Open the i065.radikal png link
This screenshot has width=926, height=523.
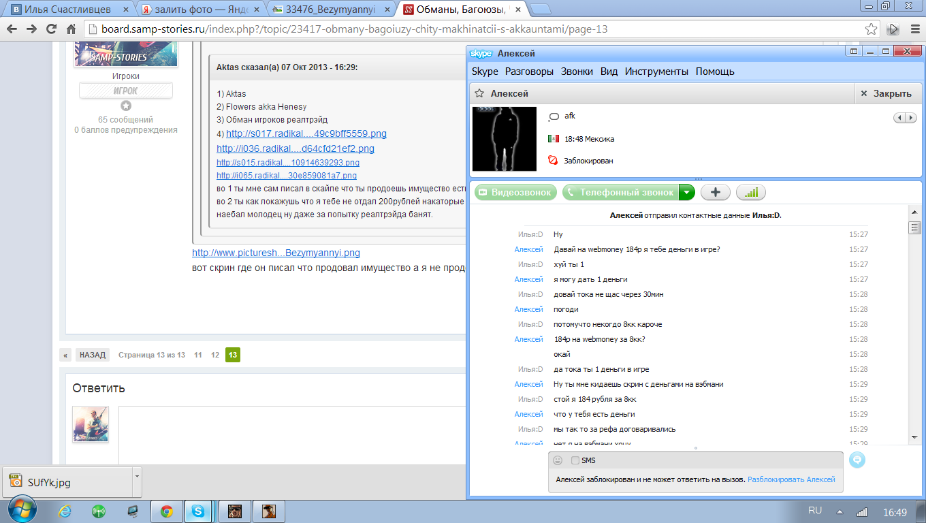pos(287,175)
